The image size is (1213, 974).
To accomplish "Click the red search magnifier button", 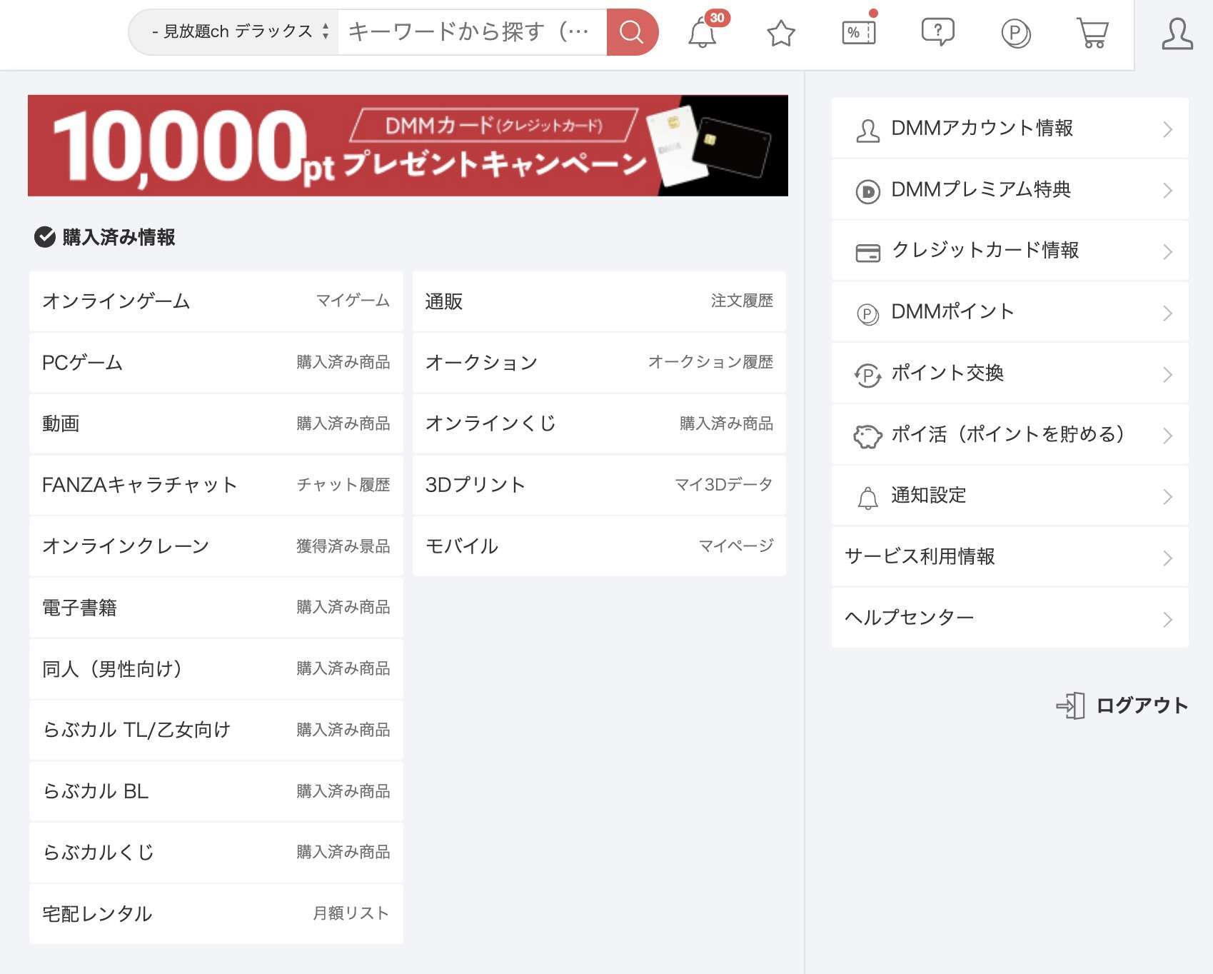I will pos(632,32).
